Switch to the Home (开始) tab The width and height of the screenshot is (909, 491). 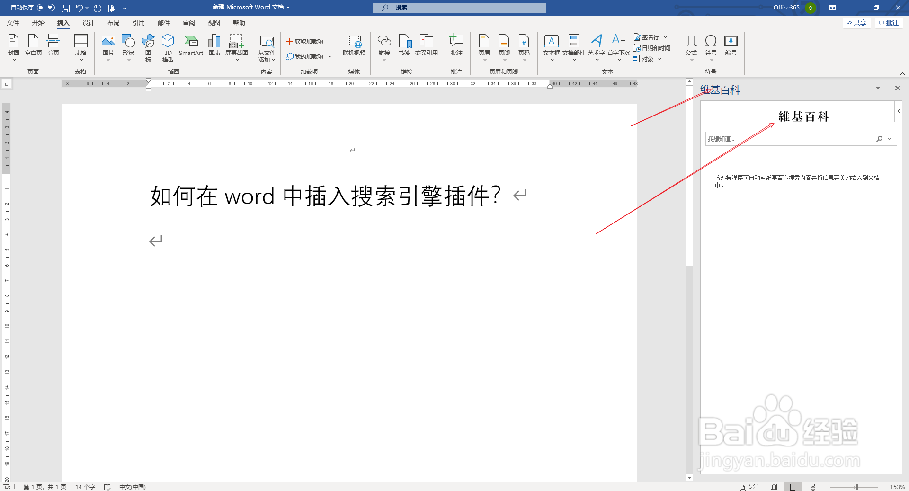coord(38,23)
